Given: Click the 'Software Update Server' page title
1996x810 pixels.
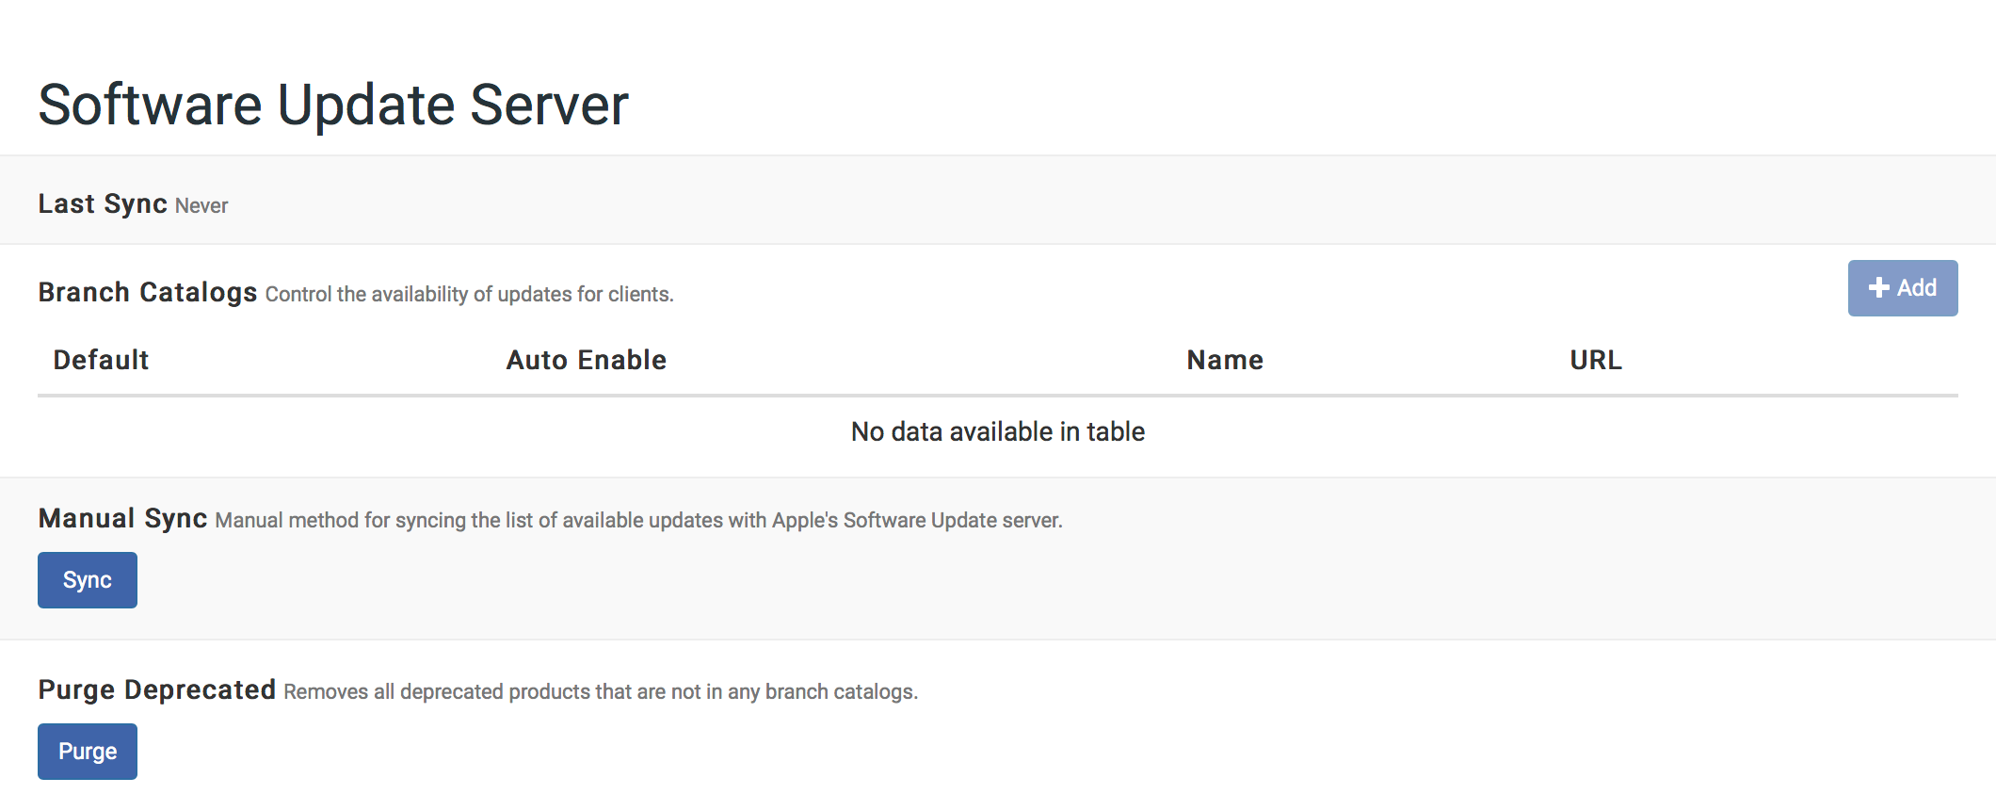Looking at the screenshot, I should 333,105.
